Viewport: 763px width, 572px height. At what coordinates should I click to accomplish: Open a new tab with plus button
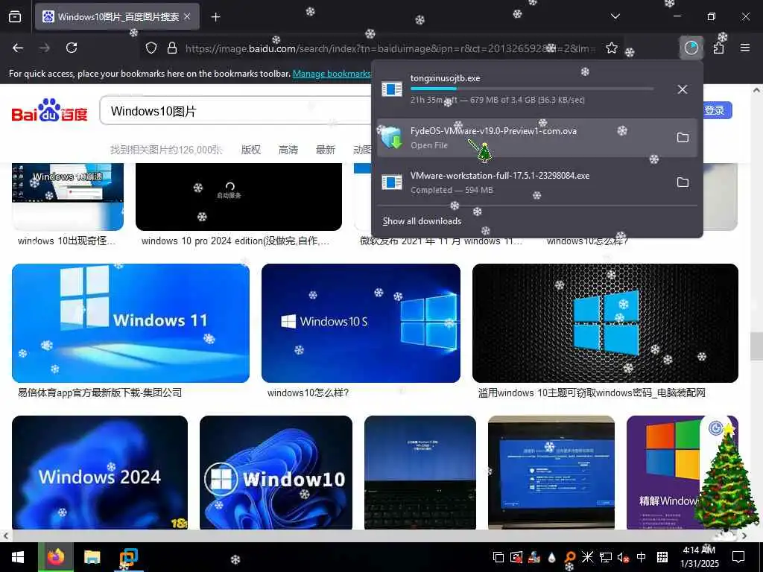tap(215, 17)
